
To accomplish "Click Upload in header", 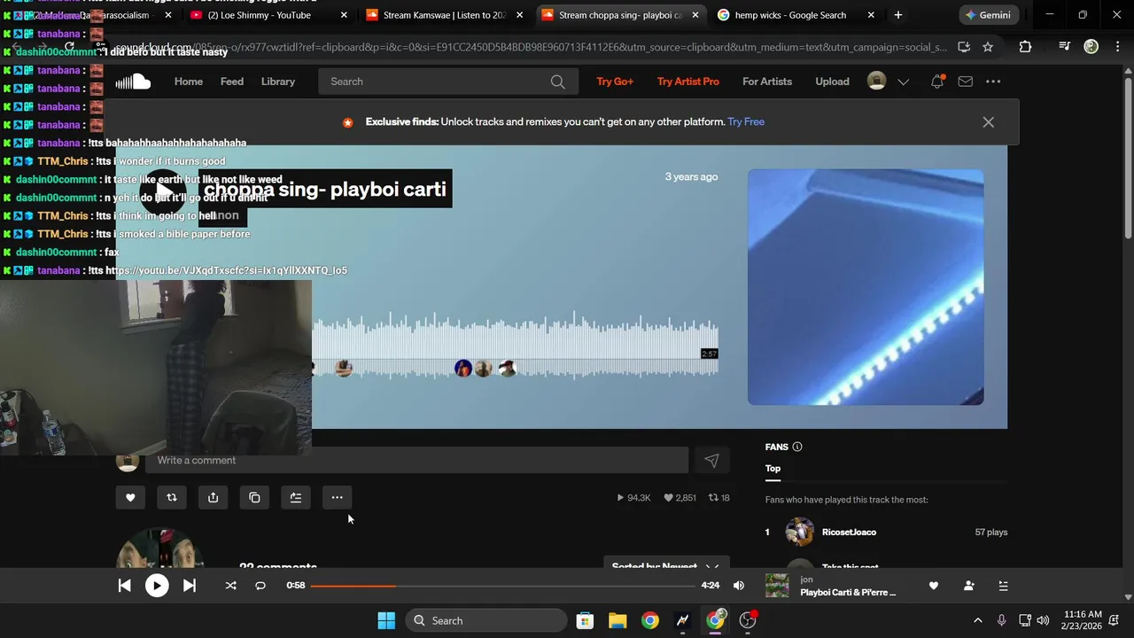I will pos(832,82).
